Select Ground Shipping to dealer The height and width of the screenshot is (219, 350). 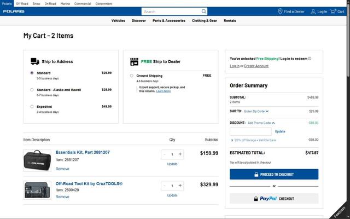(x=131, y=76)
